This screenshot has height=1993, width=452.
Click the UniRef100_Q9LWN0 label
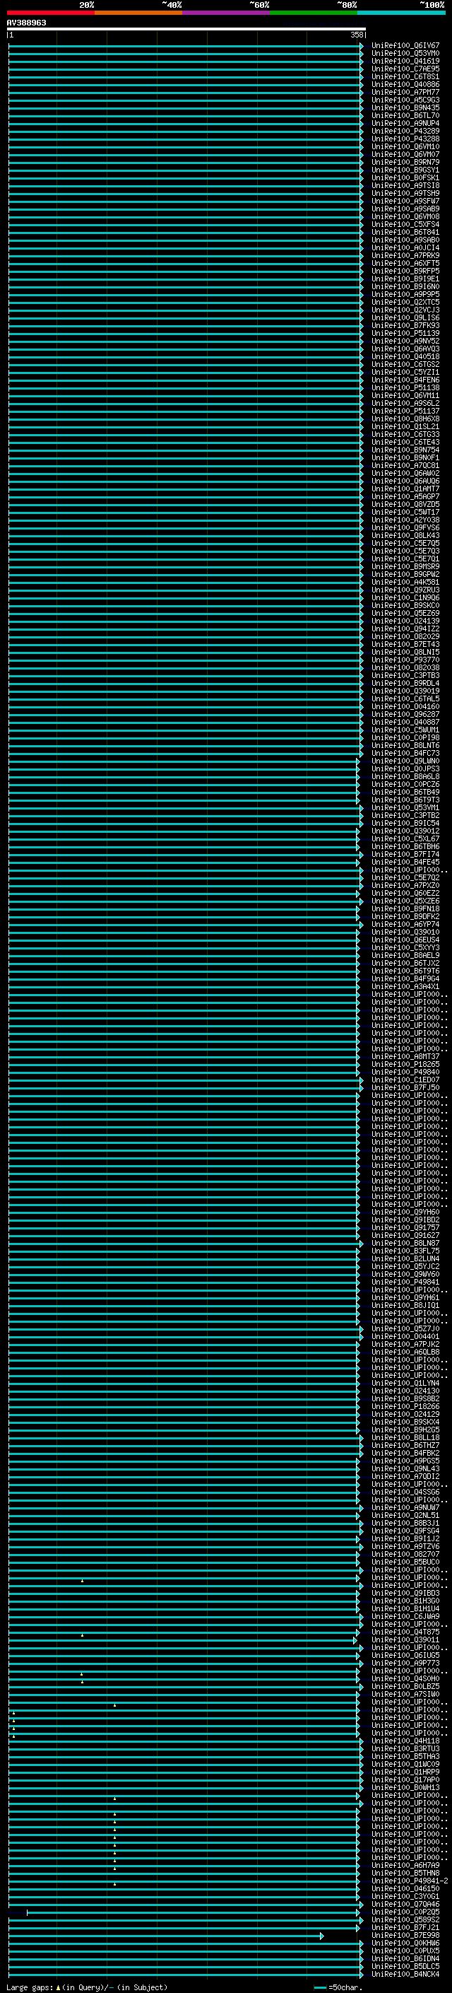tap(405, 761)
